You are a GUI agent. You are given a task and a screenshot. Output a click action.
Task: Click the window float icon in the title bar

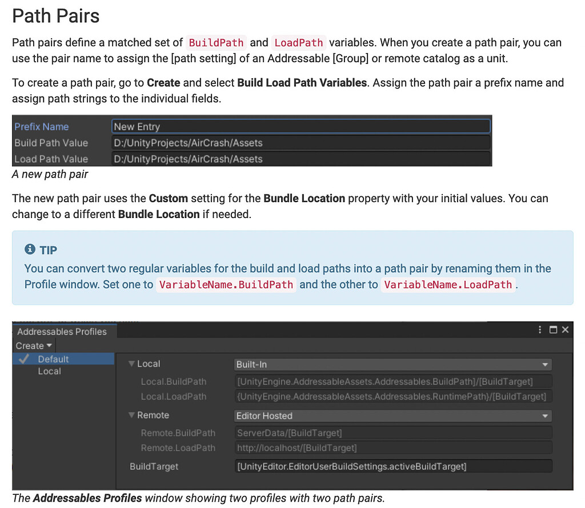pyautogui.click(x=553, y=329)
